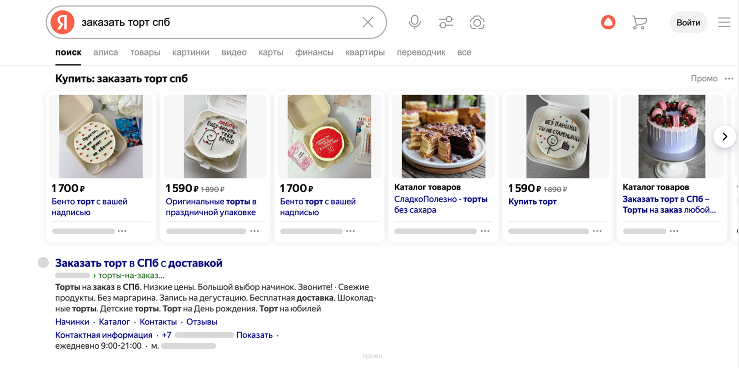Screen dimensions: 739x368
Task: Click the Yandex logo icon
Action: (x=63, y=22)
